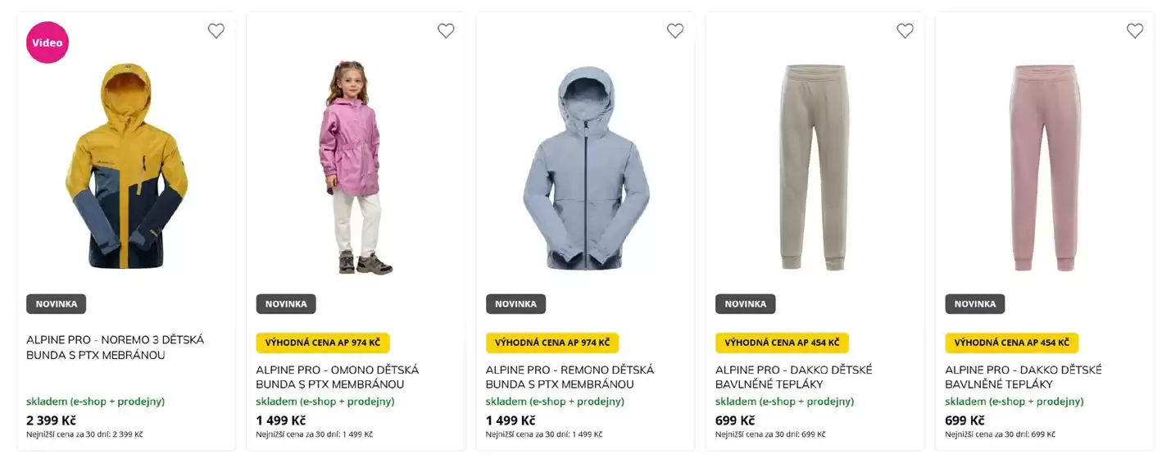Screen dimensions: 1162x459
Task: Select NOVINKA tag on NOREMO 3 jacket
Action: [57, 304]
